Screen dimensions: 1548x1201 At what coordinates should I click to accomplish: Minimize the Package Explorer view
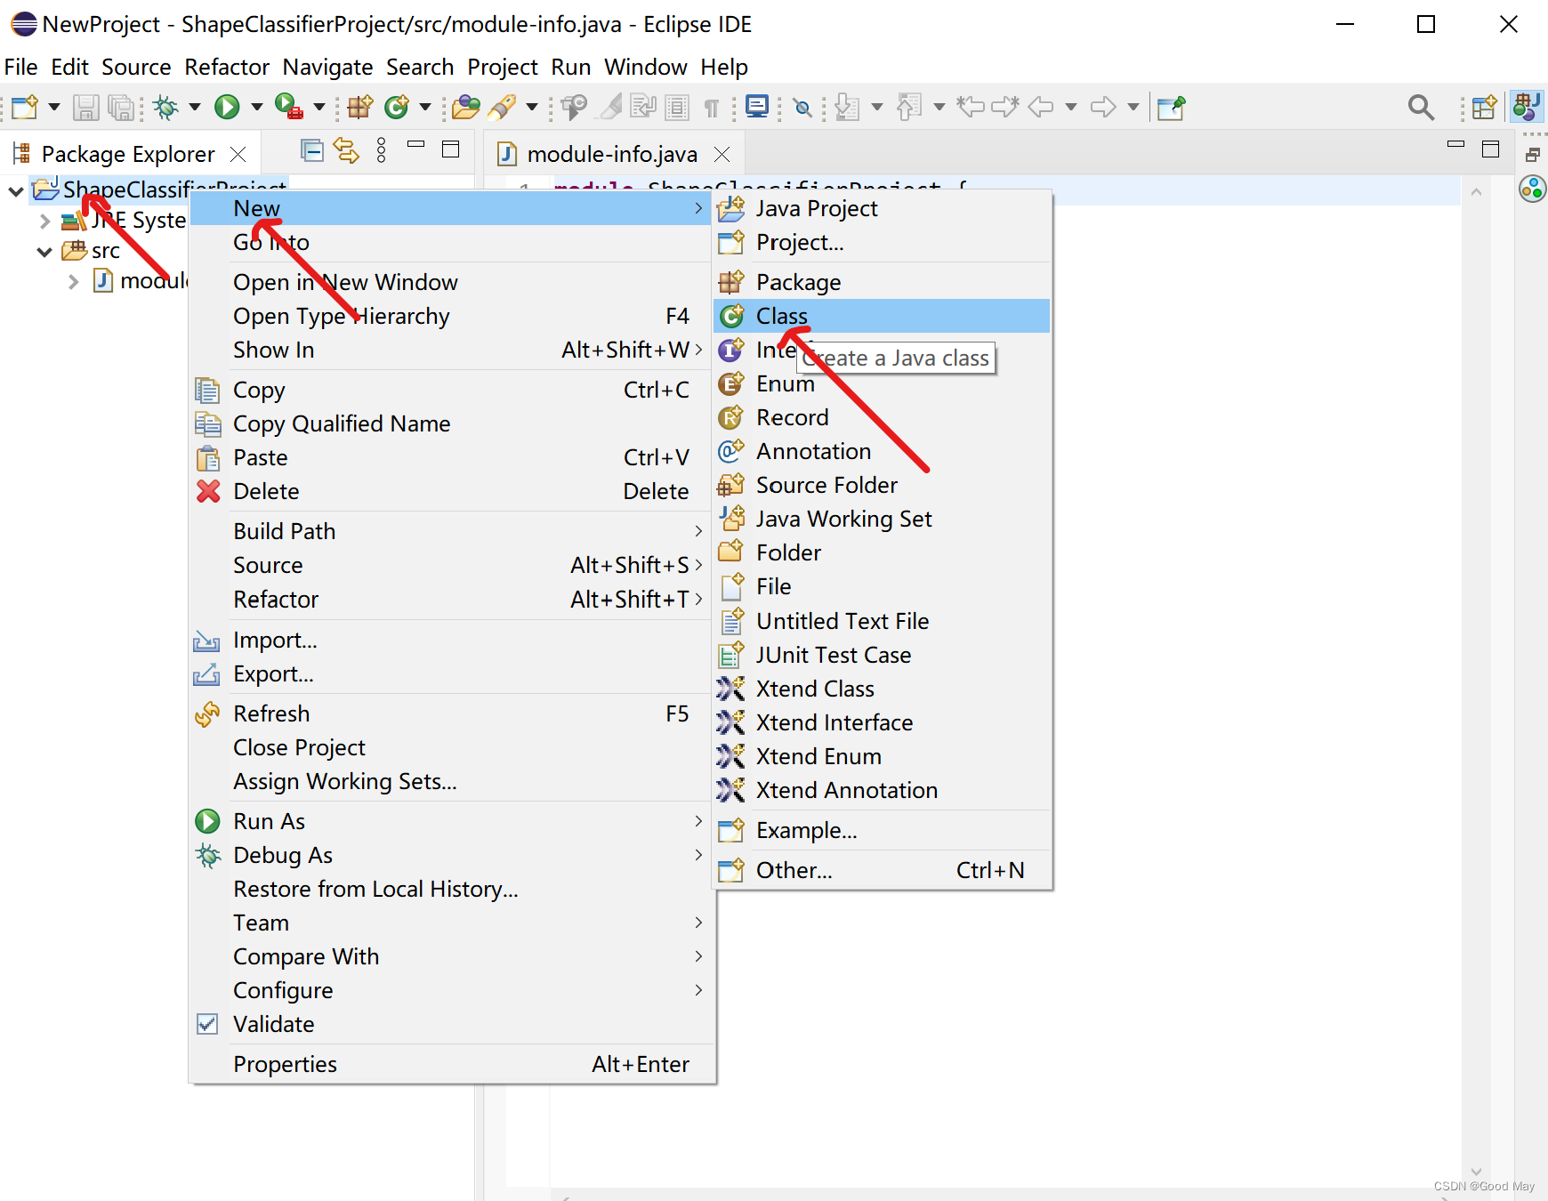point(415,144)
